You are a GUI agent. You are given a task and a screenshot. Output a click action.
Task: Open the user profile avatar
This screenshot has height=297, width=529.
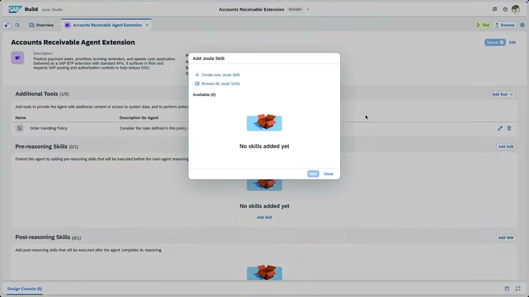[x=515, y=9]
